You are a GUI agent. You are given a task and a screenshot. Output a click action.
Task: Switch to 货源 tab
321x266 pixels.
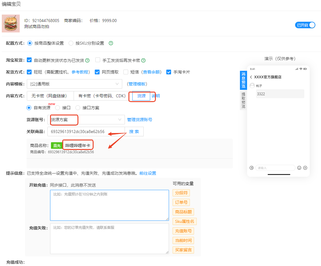point(141,96)
